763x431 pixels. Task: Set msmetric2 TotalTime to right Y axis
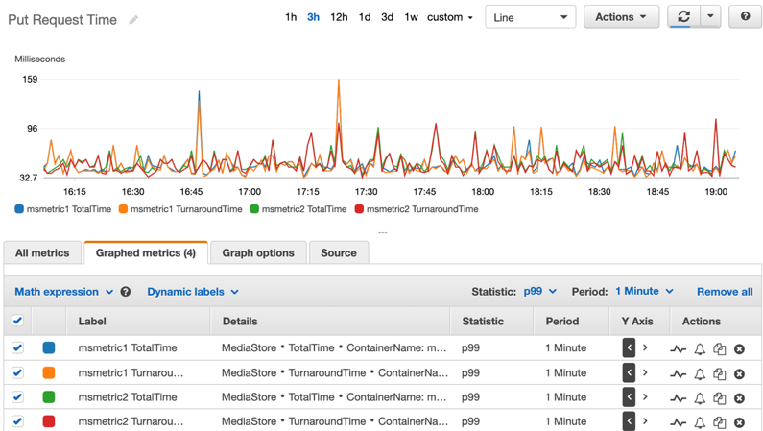(645, 397)
